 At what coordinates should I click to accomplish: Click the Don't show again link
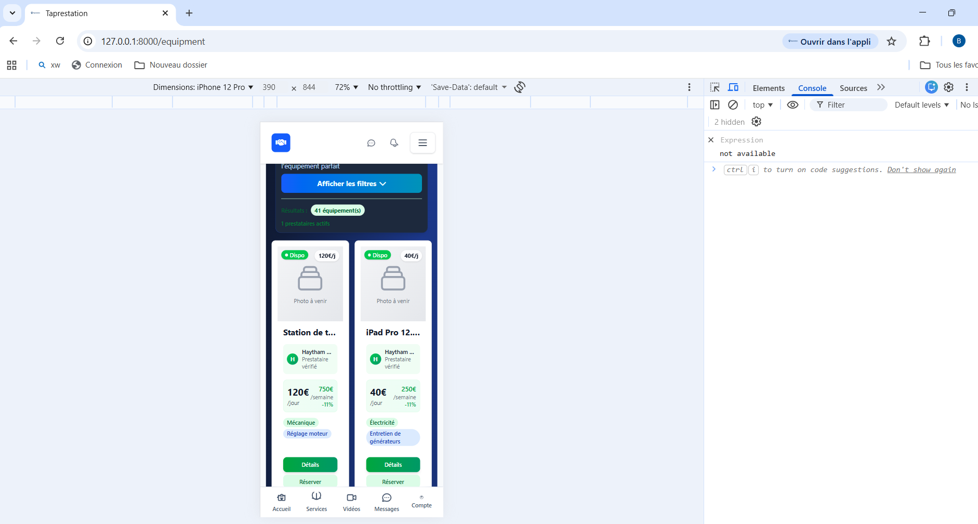pos(921,170)
